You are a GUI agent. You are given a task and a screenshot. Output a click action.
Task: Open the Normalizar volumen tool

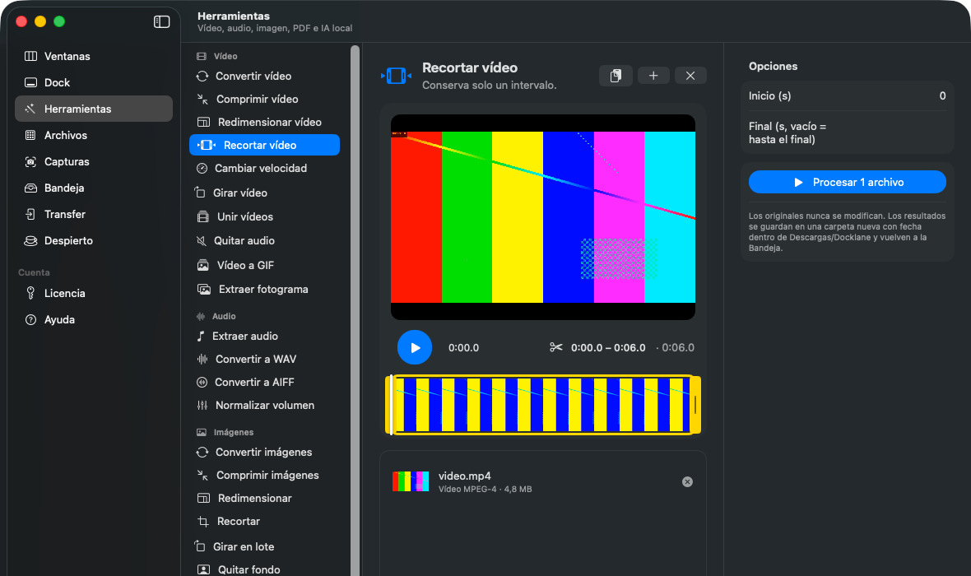(x=264, y=405)
